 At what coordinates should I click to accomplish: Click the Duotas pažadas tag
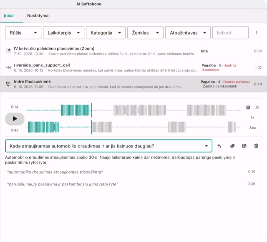coord(237,82)
